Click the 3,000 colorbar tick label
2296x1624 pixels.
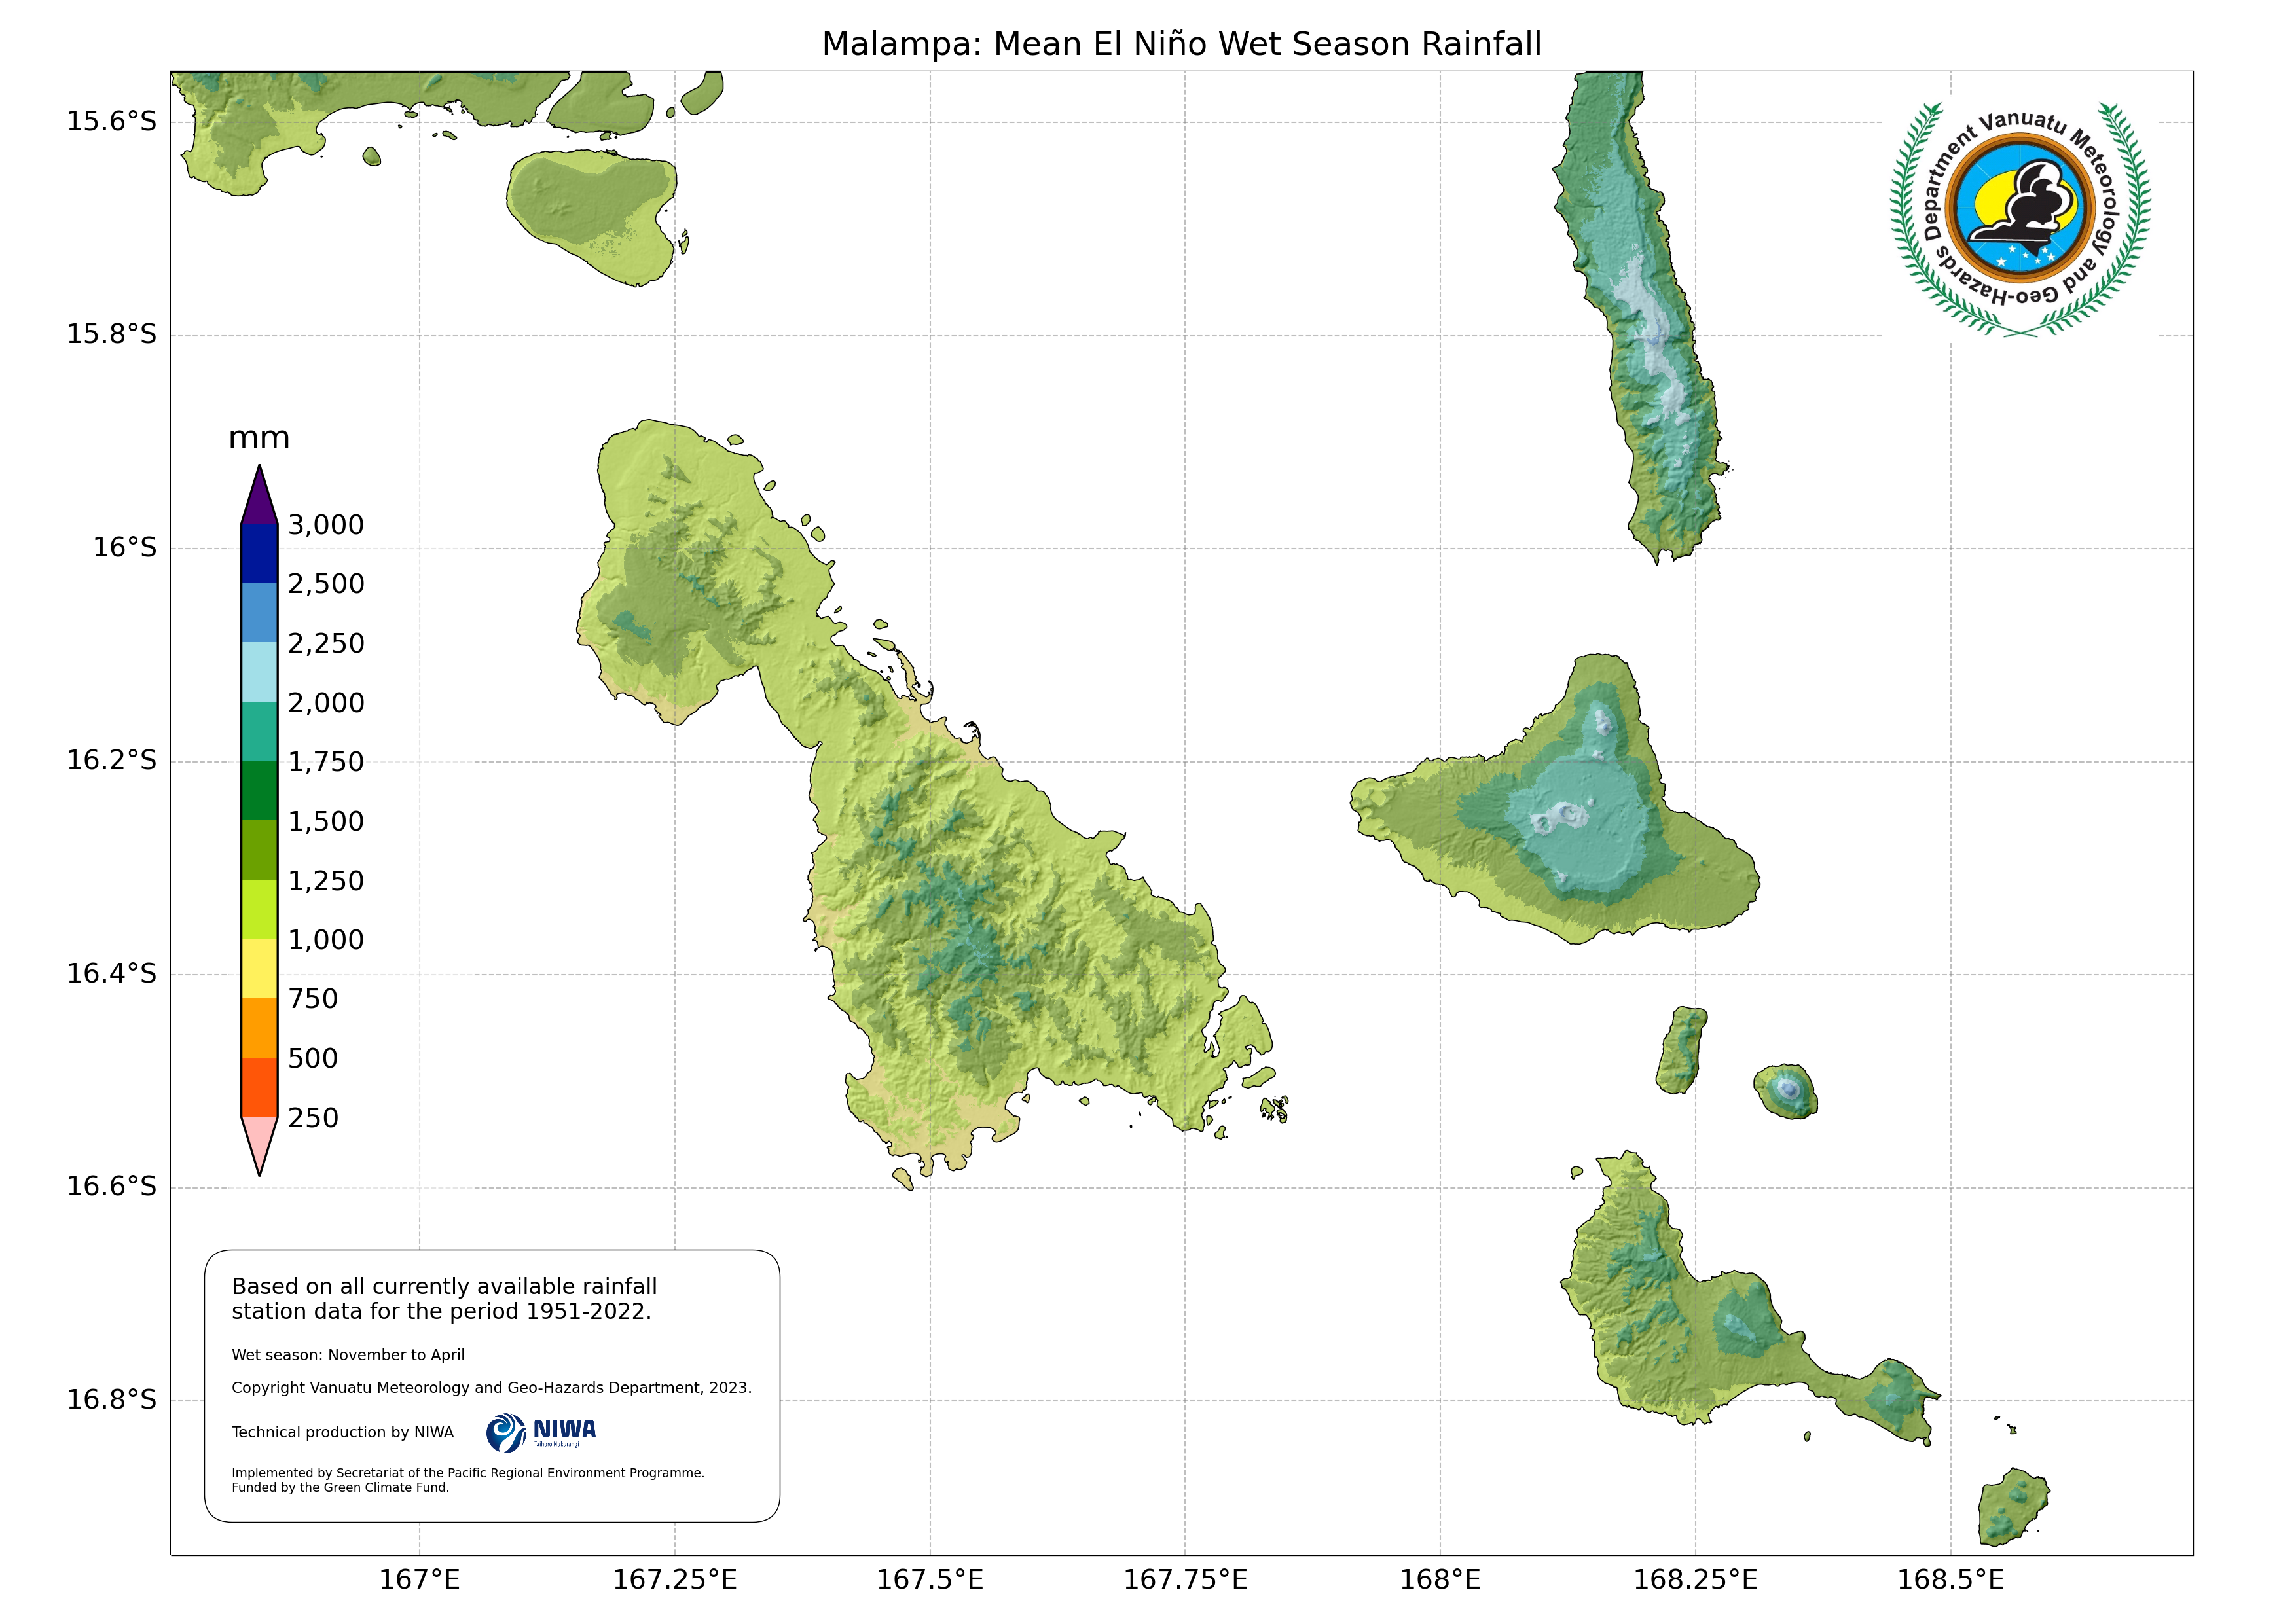click(326, 525)
